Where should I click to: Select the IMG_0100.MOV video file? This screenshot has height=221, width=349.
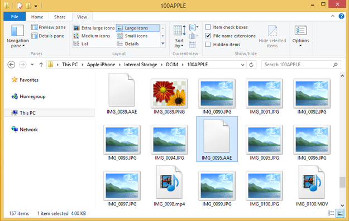click(x=312, y=186)
